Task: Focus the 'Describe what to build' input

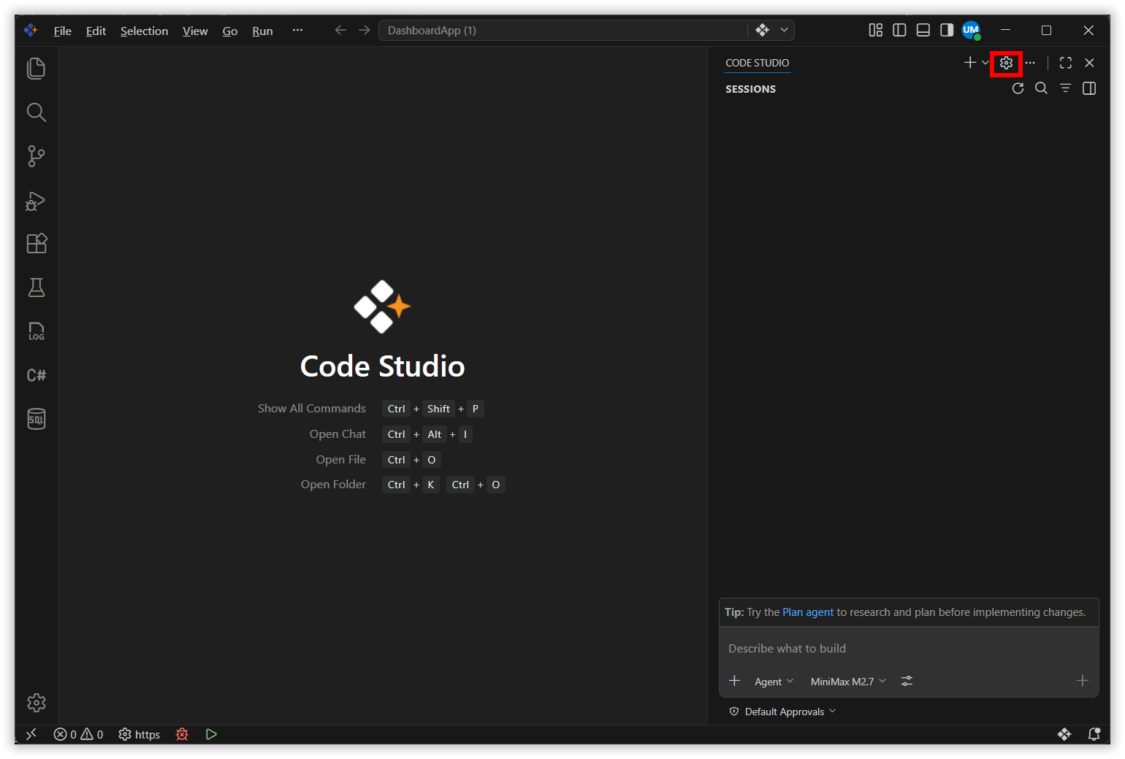Action: 909,649
